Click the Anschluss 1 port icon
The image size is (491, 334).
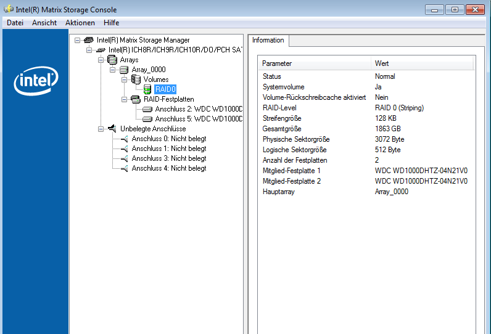[x=125, y=149]
